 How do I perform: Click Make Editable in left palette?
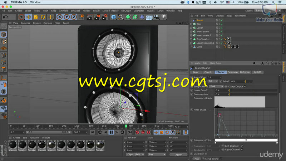point(4,26)
